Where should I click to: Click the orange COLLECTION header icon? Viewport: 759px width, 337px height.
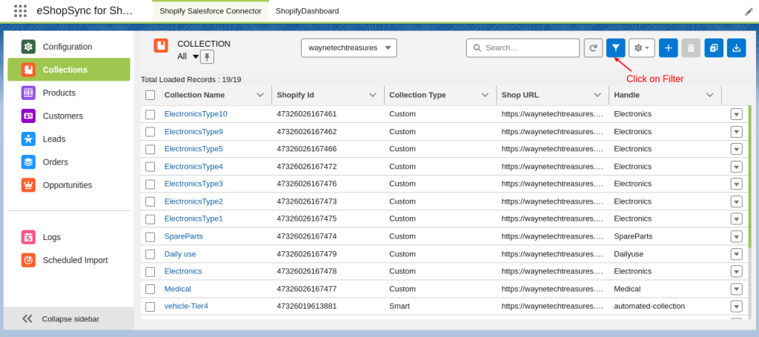click(161, 45)
